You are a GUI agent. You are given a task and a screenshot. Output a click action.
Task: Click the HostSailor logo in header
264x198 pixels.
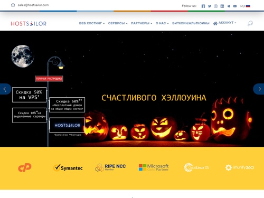[29, 24]
